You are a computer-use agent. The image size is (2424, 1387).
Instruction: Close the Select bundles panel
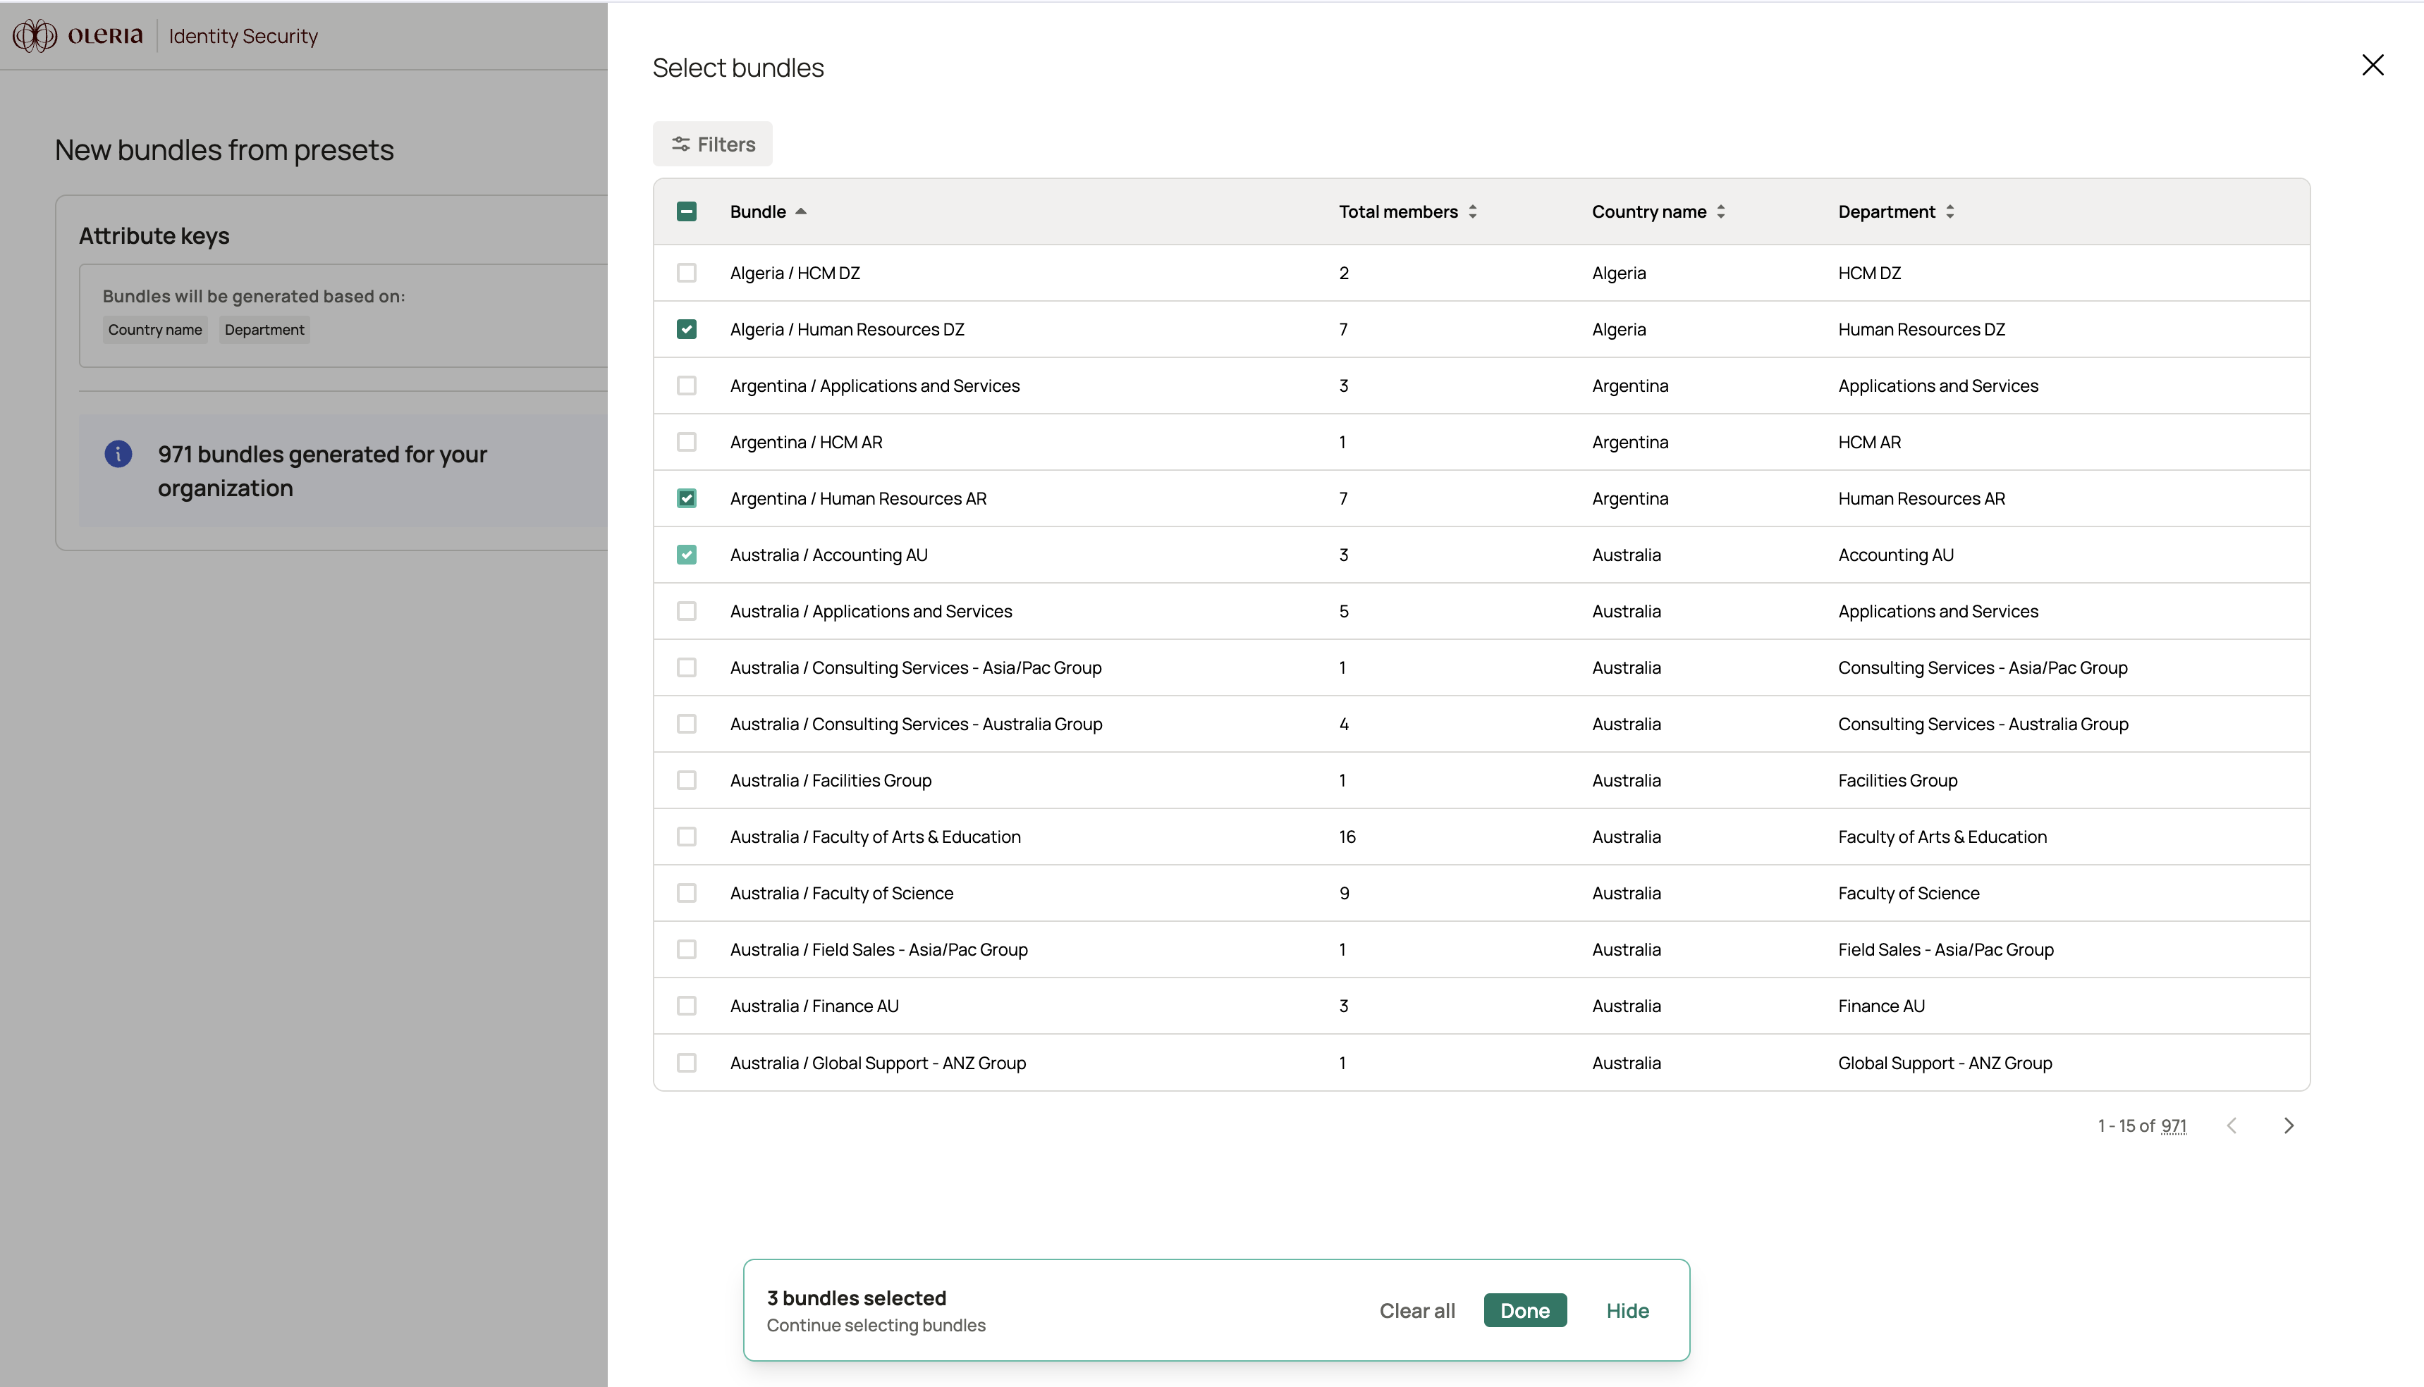[x=2373, y=65]
